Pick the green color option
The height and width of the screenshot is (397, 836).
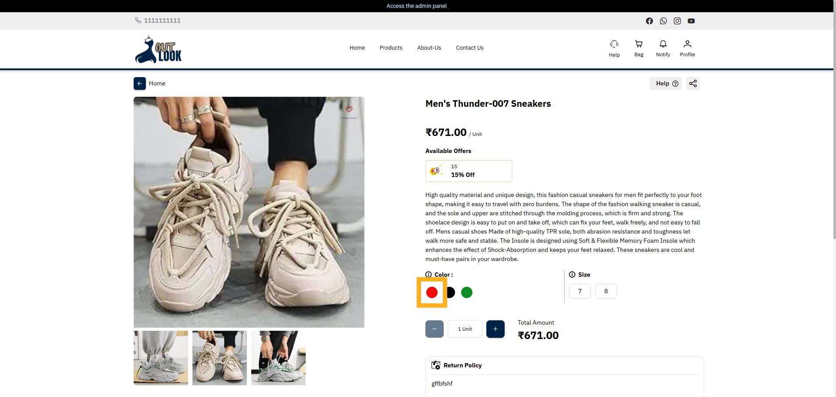(x=467, y=292)
